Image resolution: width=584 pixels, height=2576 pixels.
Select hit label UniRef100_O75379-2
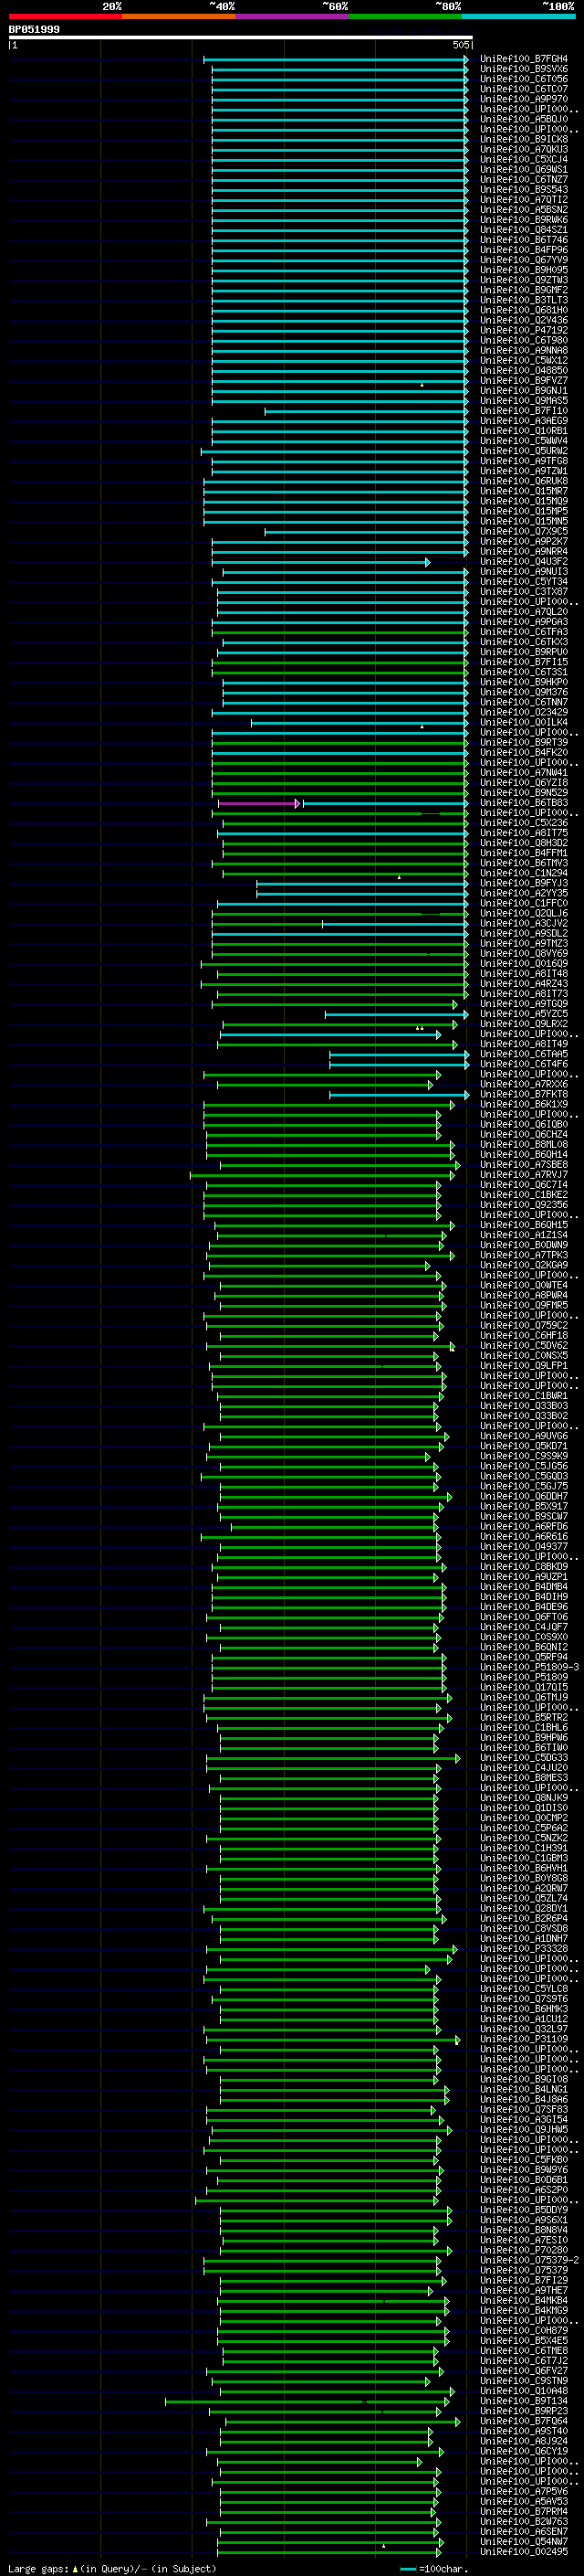coord(529,2260)
